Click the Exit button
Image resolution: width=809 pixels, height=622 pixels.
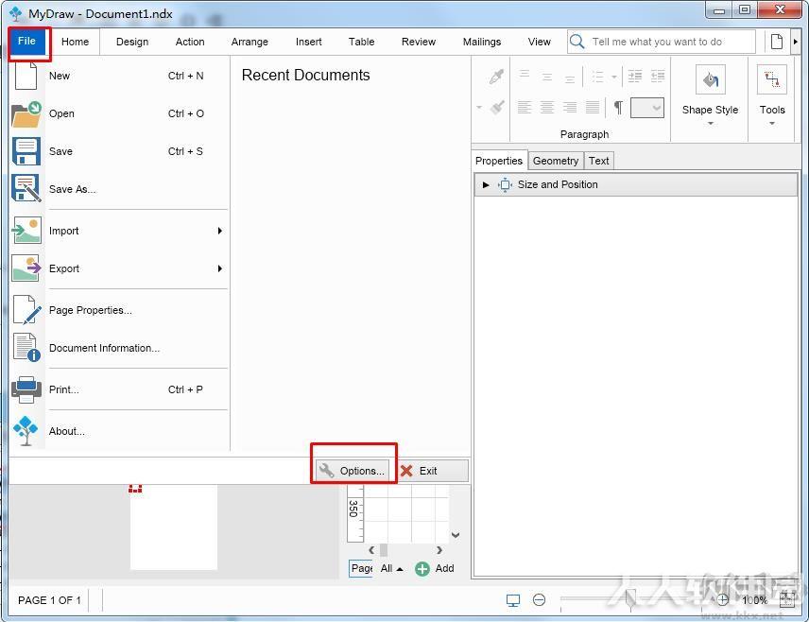(x=433, y=471)
